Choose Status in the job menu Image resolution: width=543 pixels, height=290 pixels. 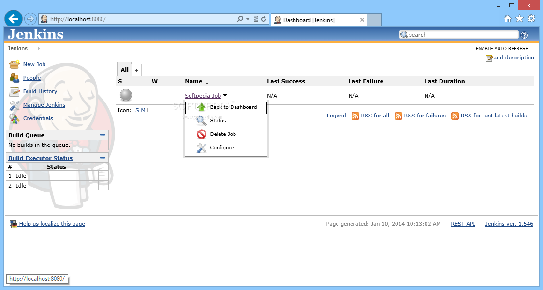point(226,120)
